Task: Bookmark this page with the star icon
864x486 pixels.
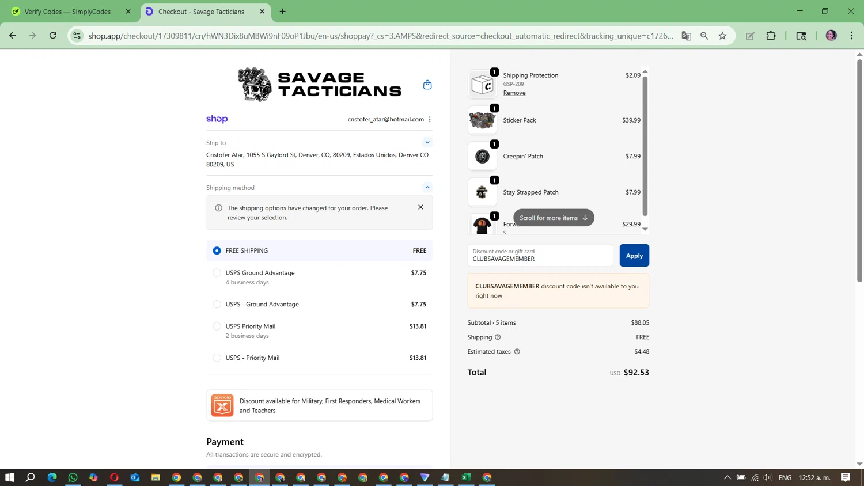Action: pyautogui.click(x=722, y=36)
